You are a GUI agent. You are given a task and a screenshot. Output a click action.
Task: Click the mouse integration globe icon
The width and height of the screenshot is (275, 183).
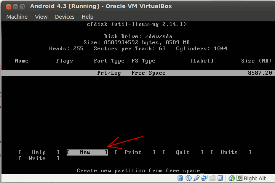(232, 178)
